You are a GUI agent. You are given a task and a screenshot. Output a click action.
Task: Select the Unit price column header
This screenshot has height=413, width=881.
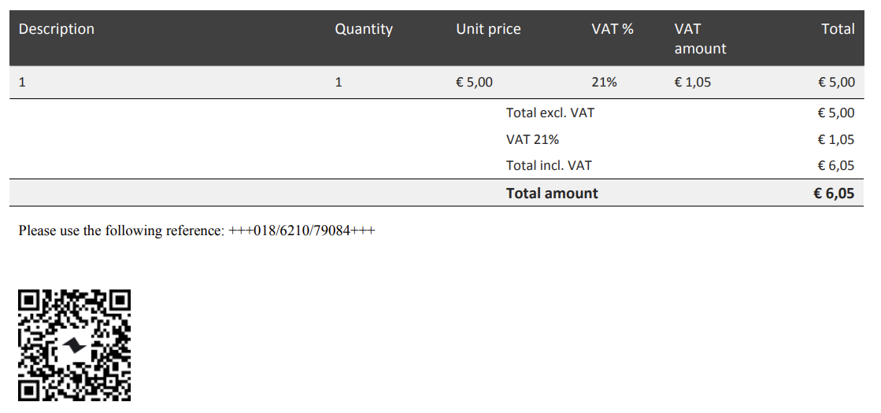[488, 29]
